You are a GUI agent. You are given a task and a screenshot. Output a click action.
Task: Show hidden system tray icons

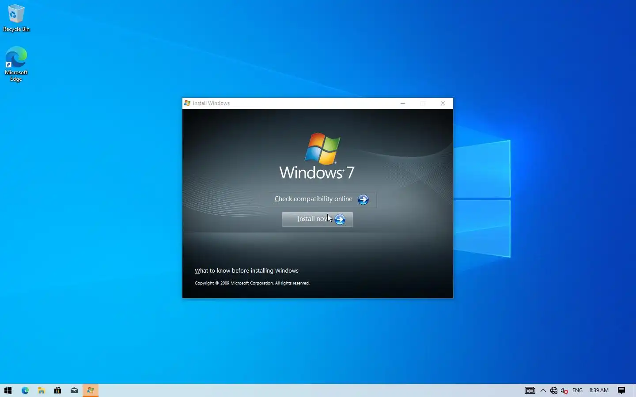pyautogui.click(x=543, y=390)
